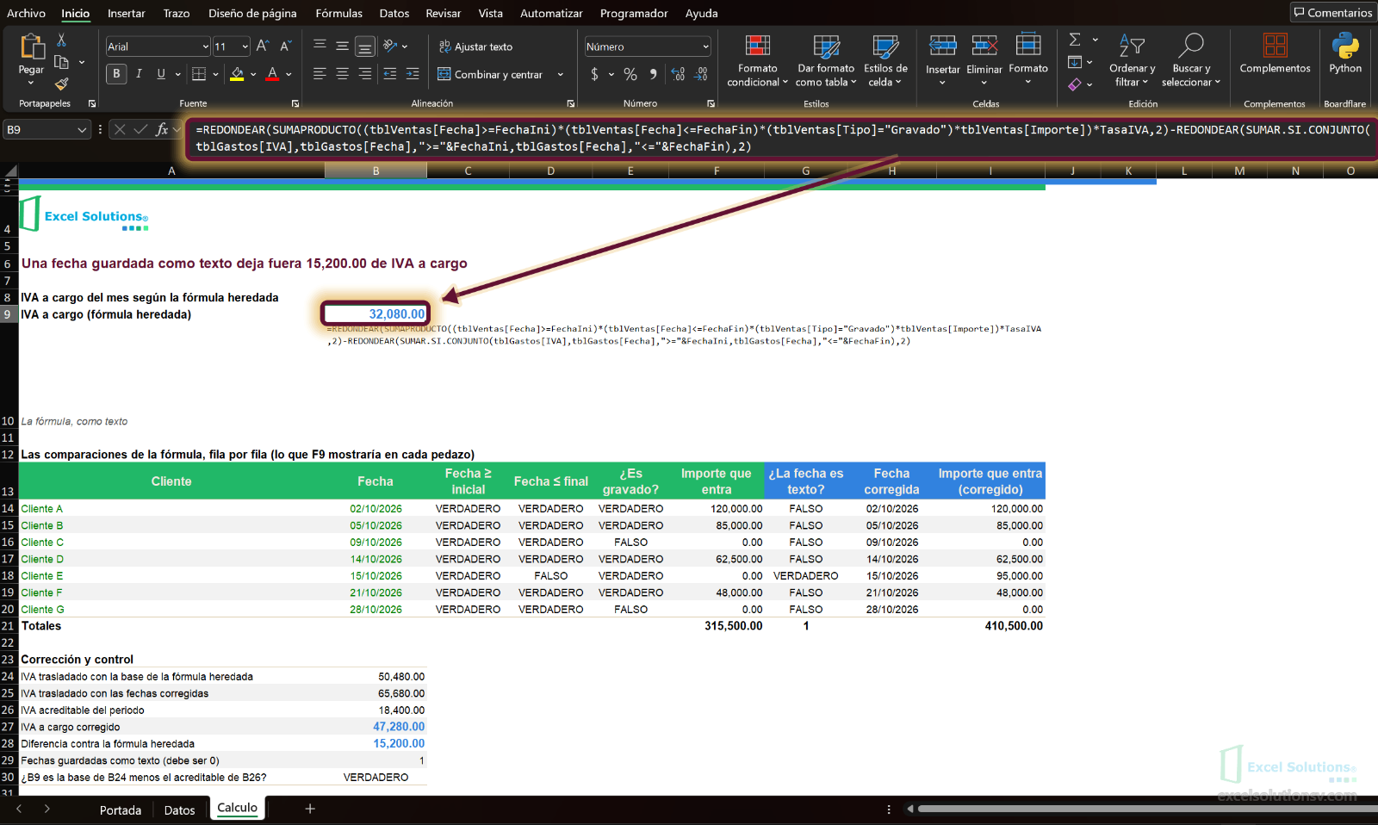Open the font size dropdown
The image size is (1378, 825).
click(245, 47)
